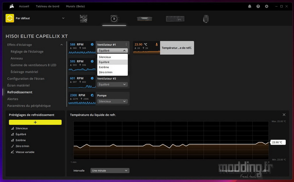Click the coolant temperature graph area
This screenshot has height=182, width=294.
(171, 140)
